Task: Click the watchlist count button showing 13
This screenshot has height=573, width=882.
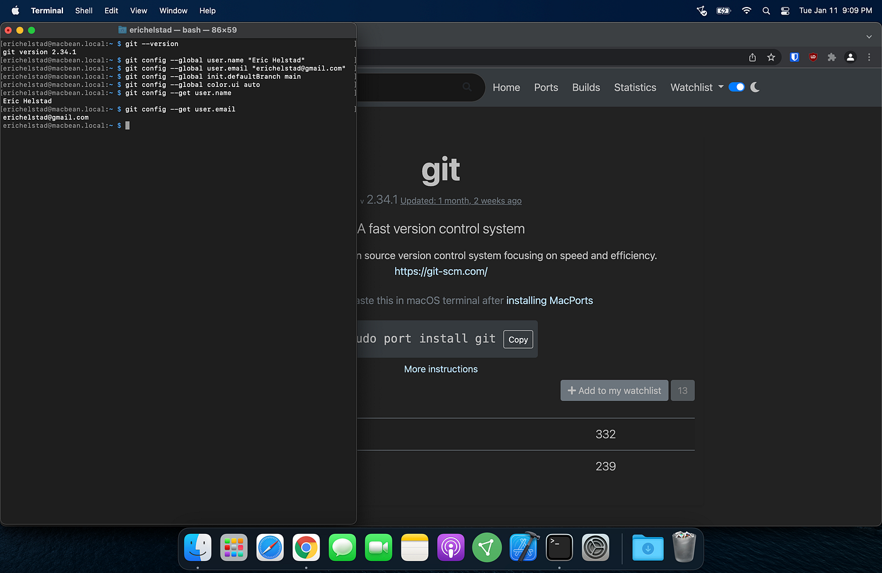Action: [683, 390]
